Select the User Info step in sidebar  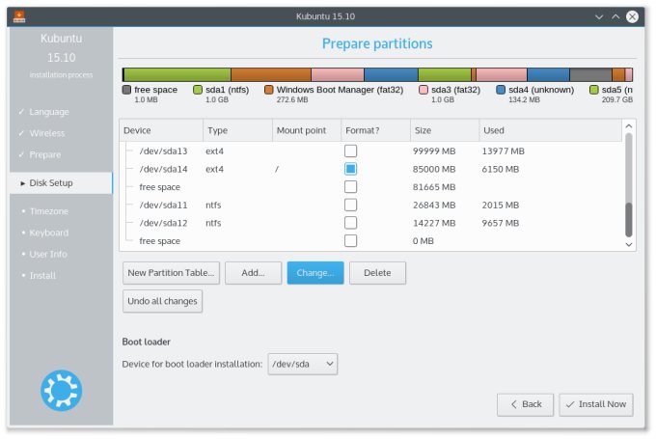(x=47, y=254)
